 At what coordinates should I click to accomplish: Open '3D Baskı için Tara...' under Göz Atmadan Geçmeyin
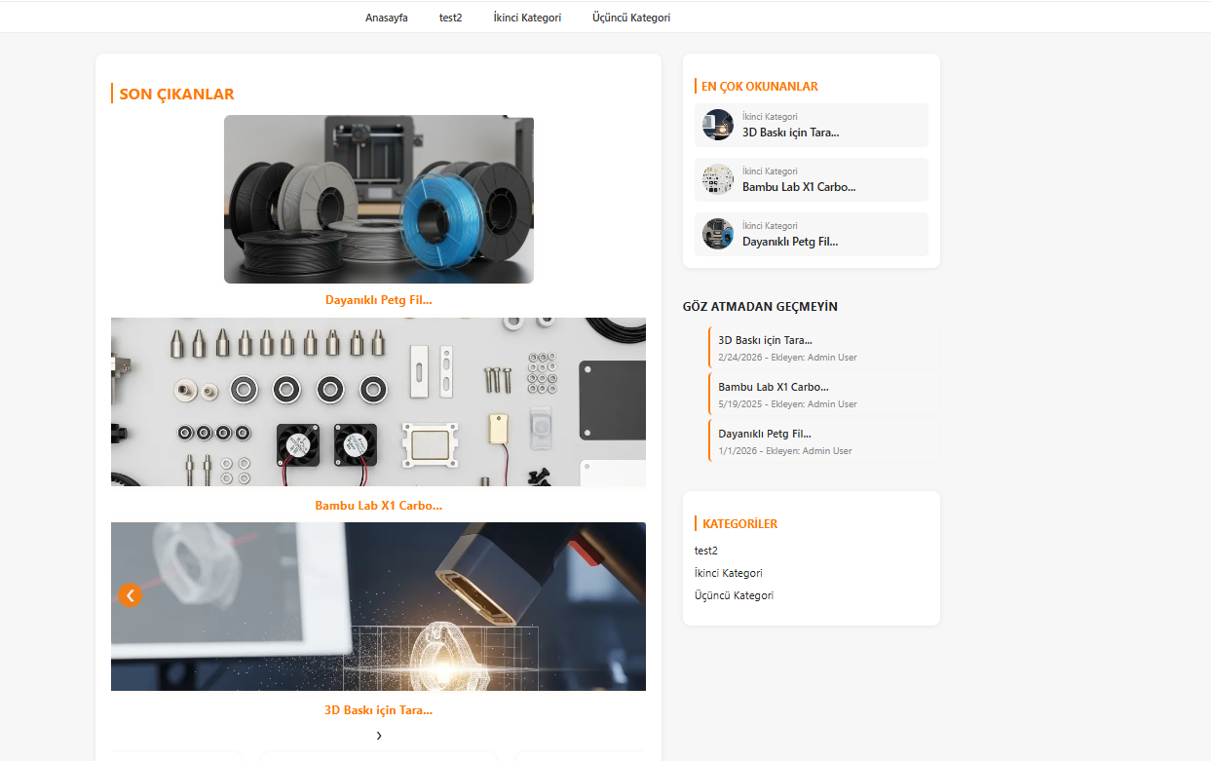tap(766, 340)
